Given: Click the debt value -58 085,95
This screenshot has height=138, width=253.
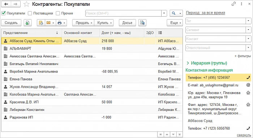Looking at the screenshot, I should coord(110,72).
